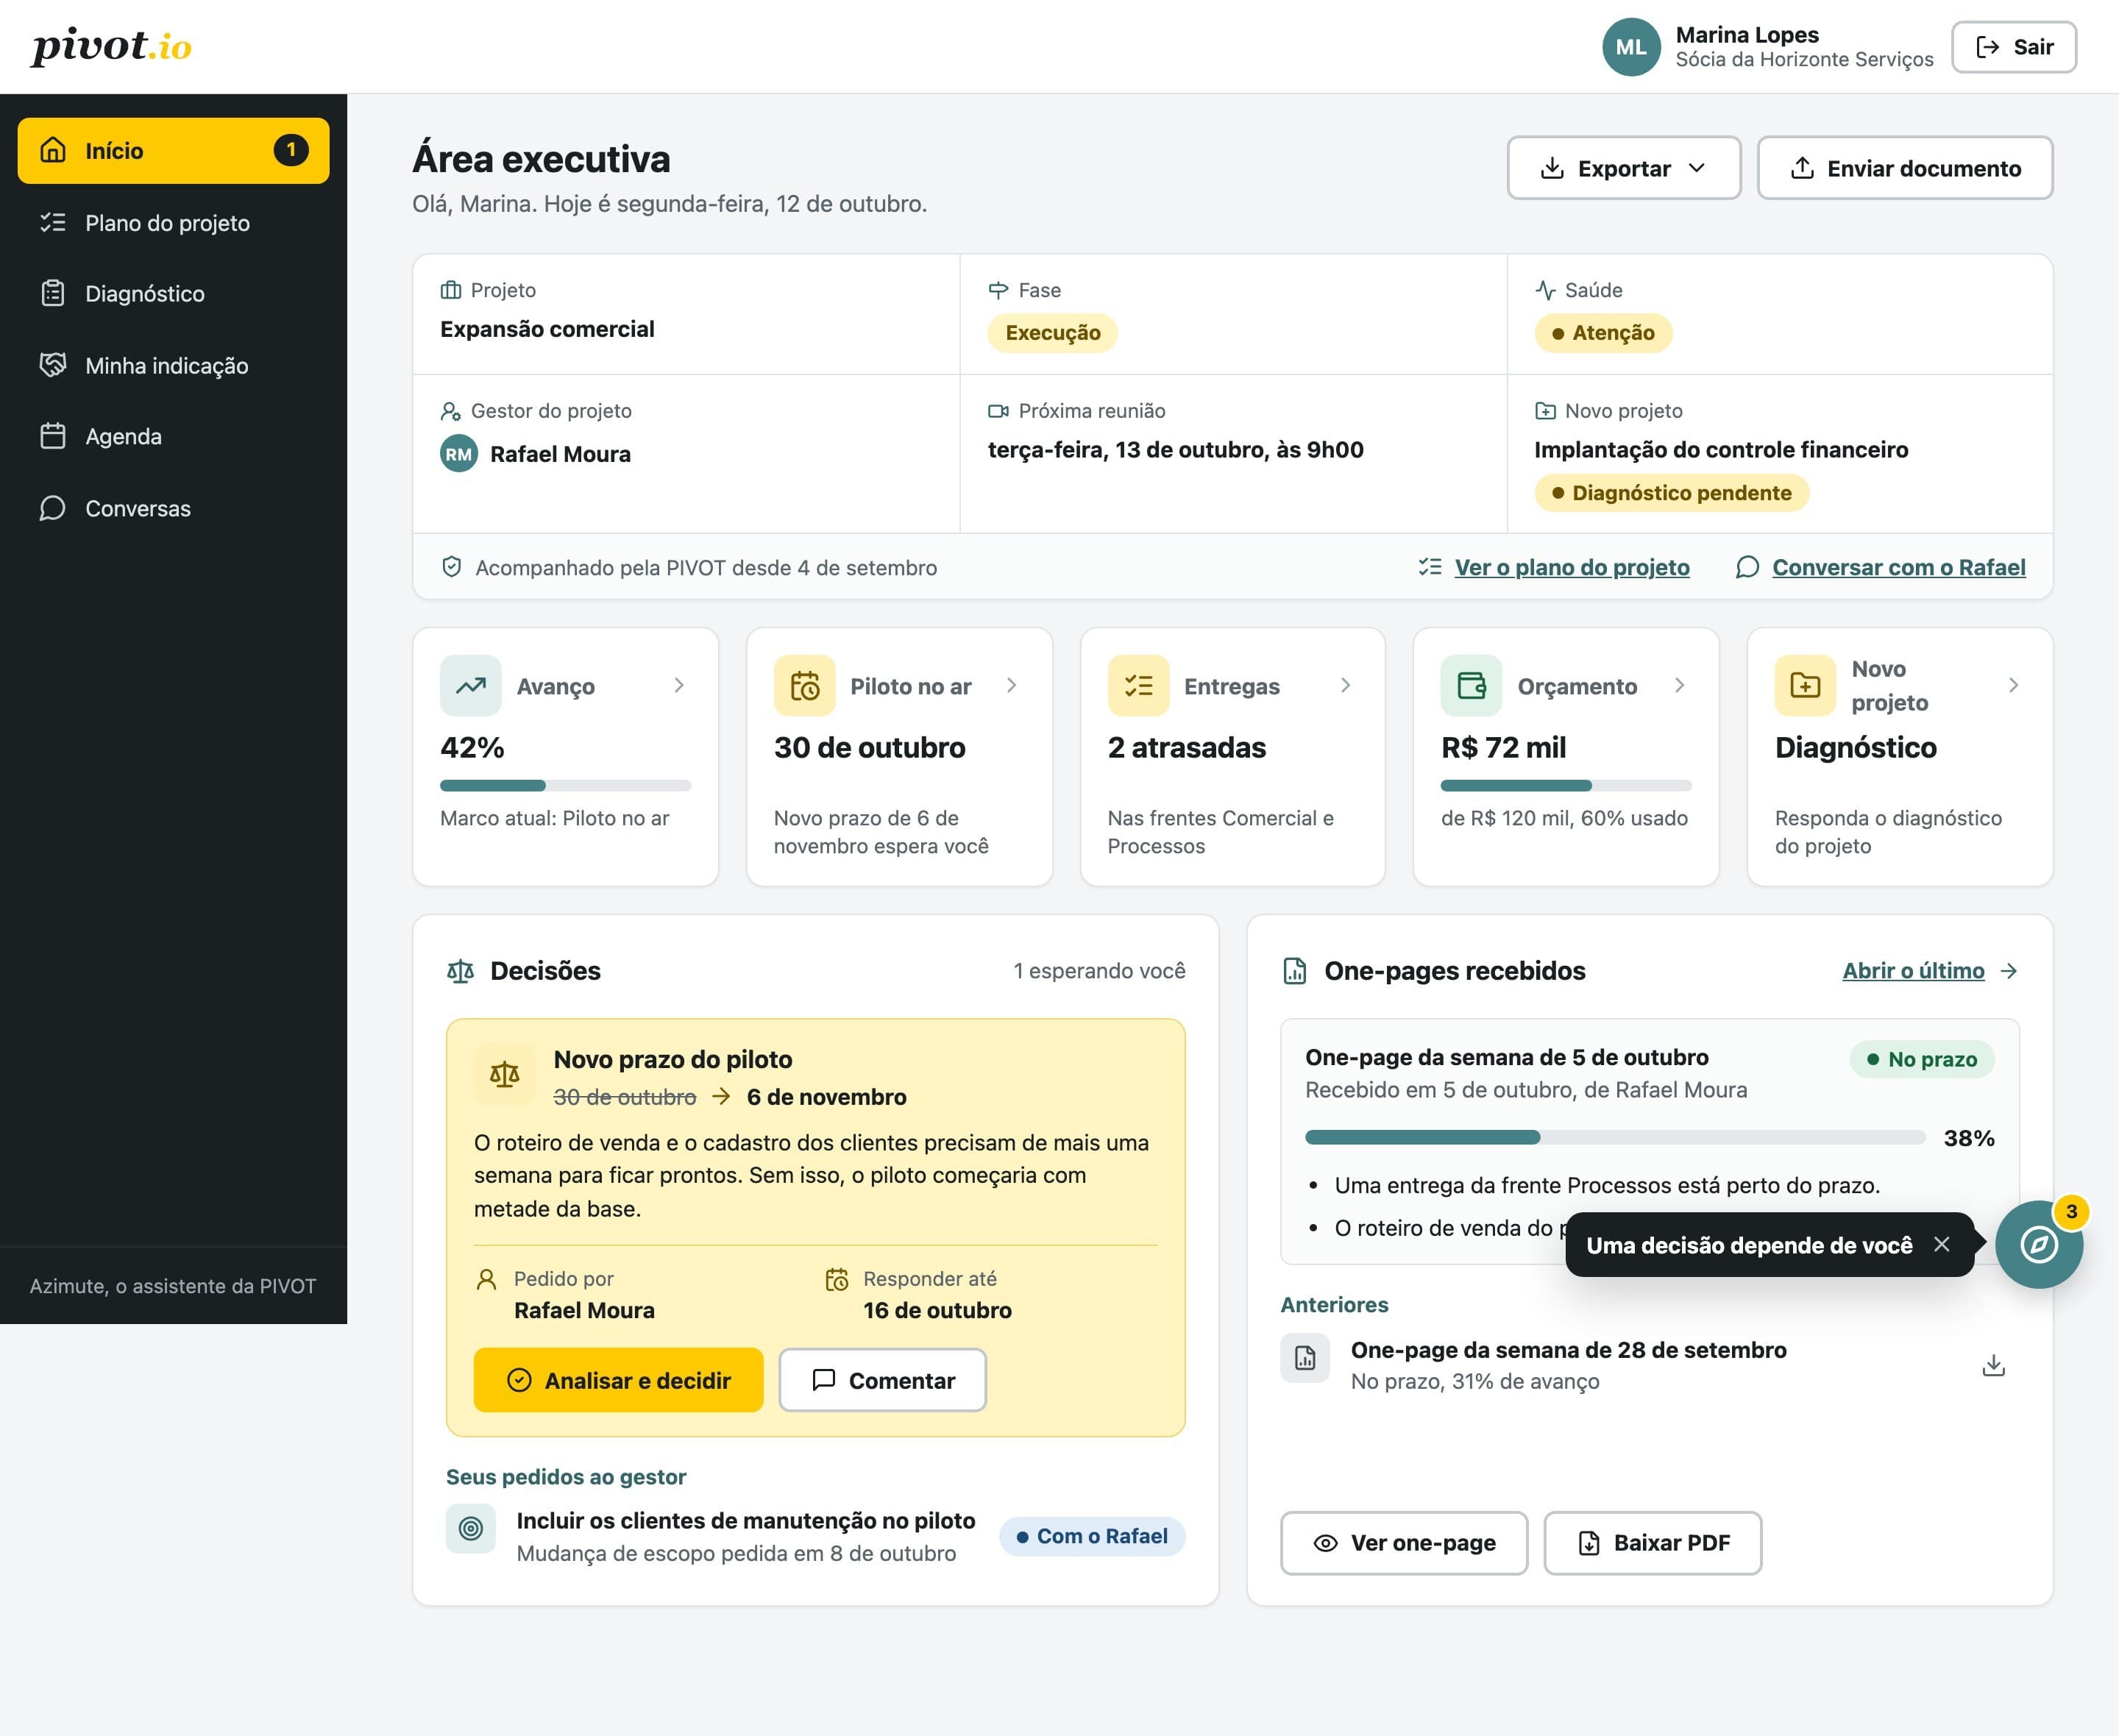Click the Entregas checklist icon
The width and height of the screenshot is (2119, 1736).
tap(1138, 686)
